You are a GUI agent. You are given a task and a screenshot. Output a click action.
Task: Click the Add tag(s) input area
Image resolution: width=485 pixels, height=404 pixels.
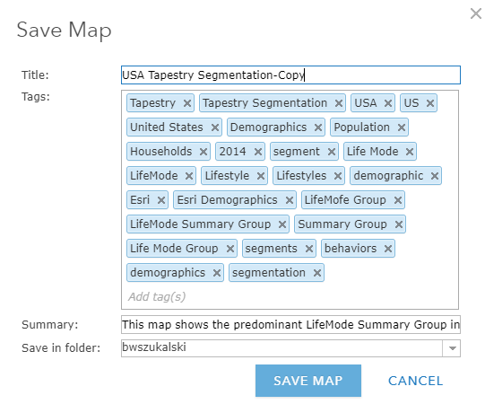tap(290, 297)
